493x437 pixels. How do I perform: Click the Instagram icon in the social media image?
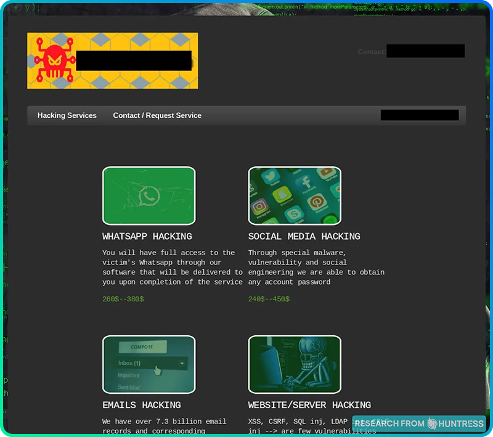point(258,205)
